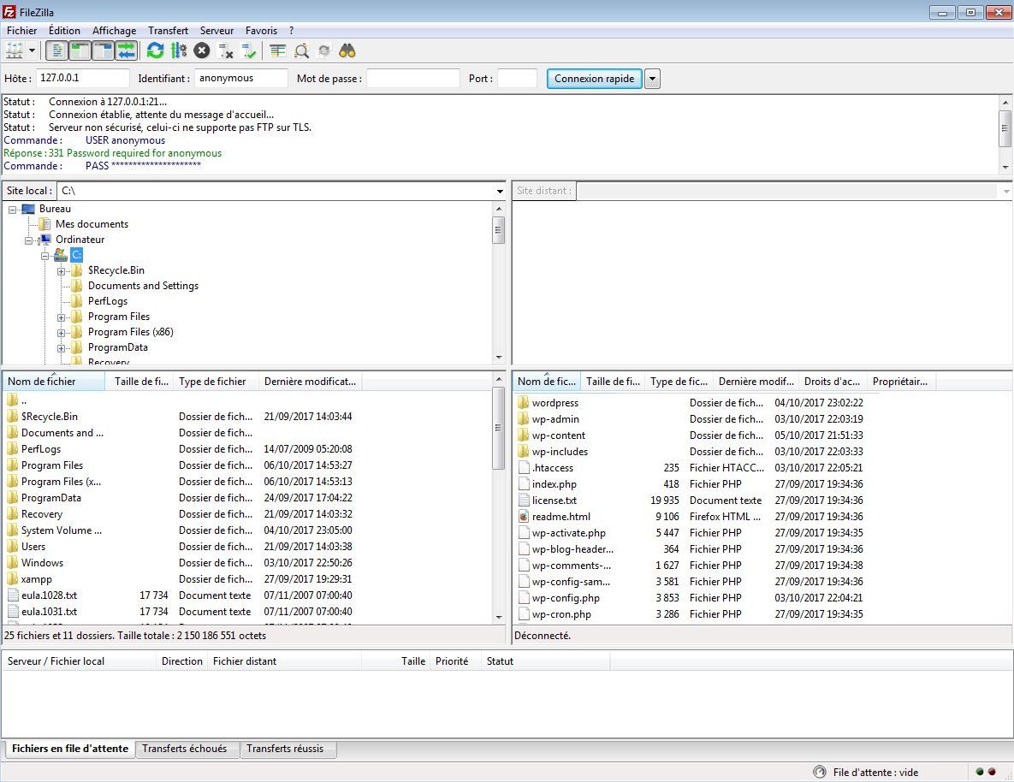This screenshot has width=1014, height=782.
Task: Collapse the Ordinateur tree node
Action: click(28, 240)
